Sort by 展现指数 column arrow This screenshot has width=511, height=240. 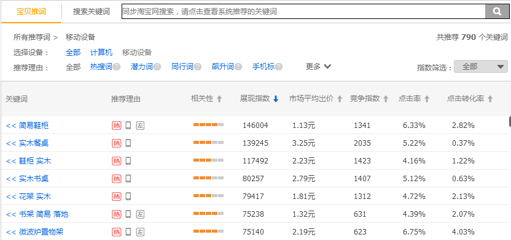[276, 99]
